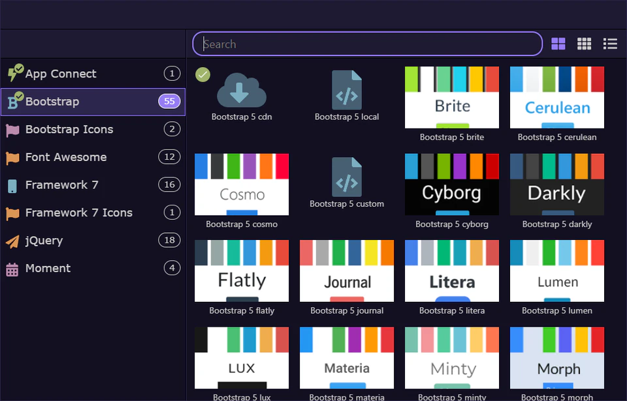Choose the Darkly theme thumbnail

coord(557,185)
